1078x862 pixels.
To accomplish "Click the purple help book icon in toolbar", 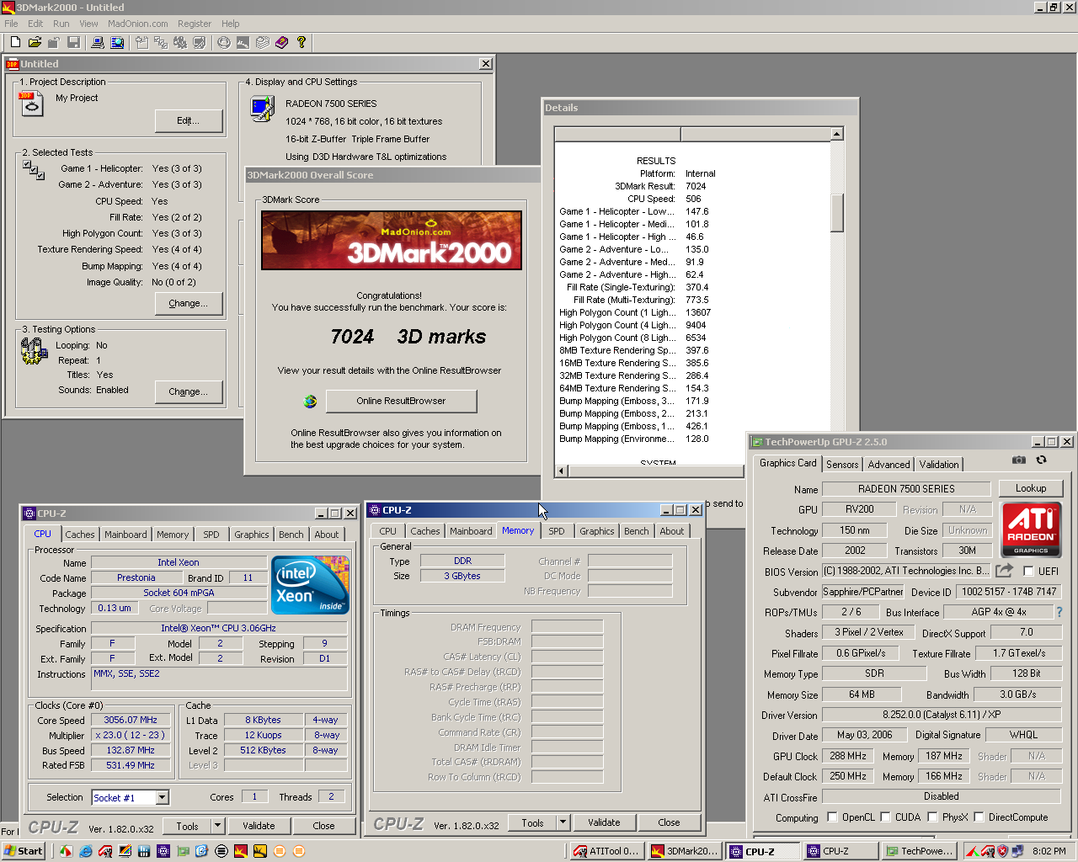I will click(x=281, y=42).
